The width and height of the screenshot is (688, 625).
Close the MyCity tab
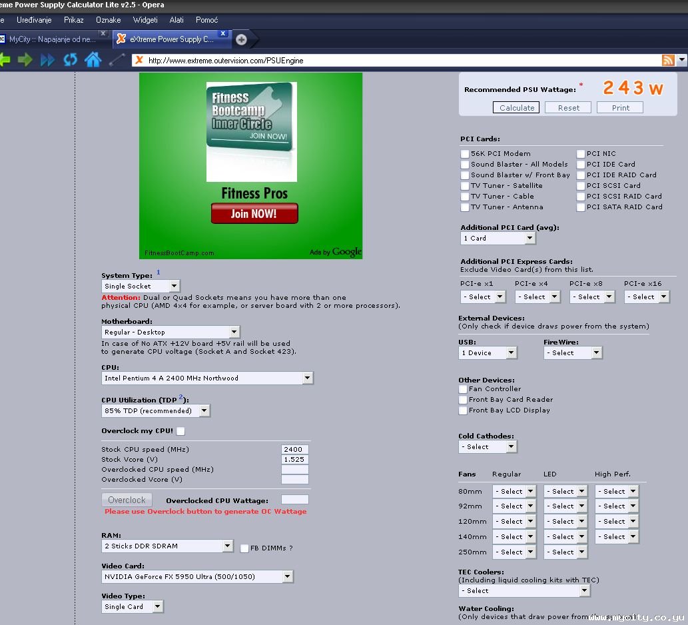[x=103, y=33]
